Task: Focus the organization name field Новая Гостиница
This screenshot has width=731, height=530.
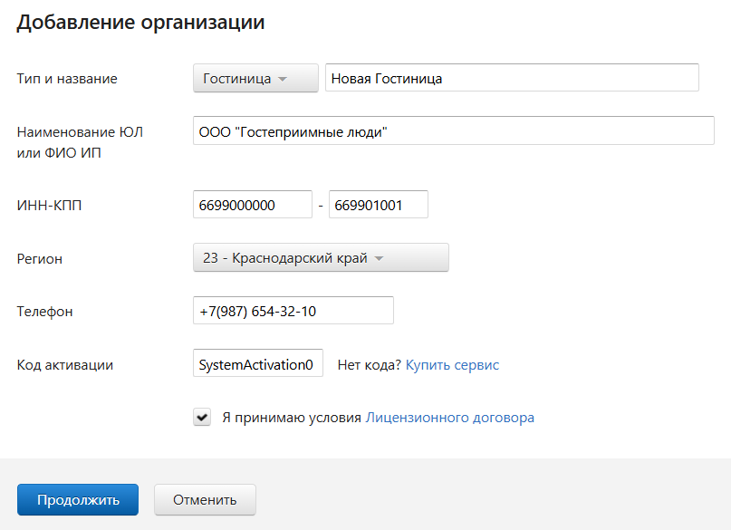Action: 512,77
